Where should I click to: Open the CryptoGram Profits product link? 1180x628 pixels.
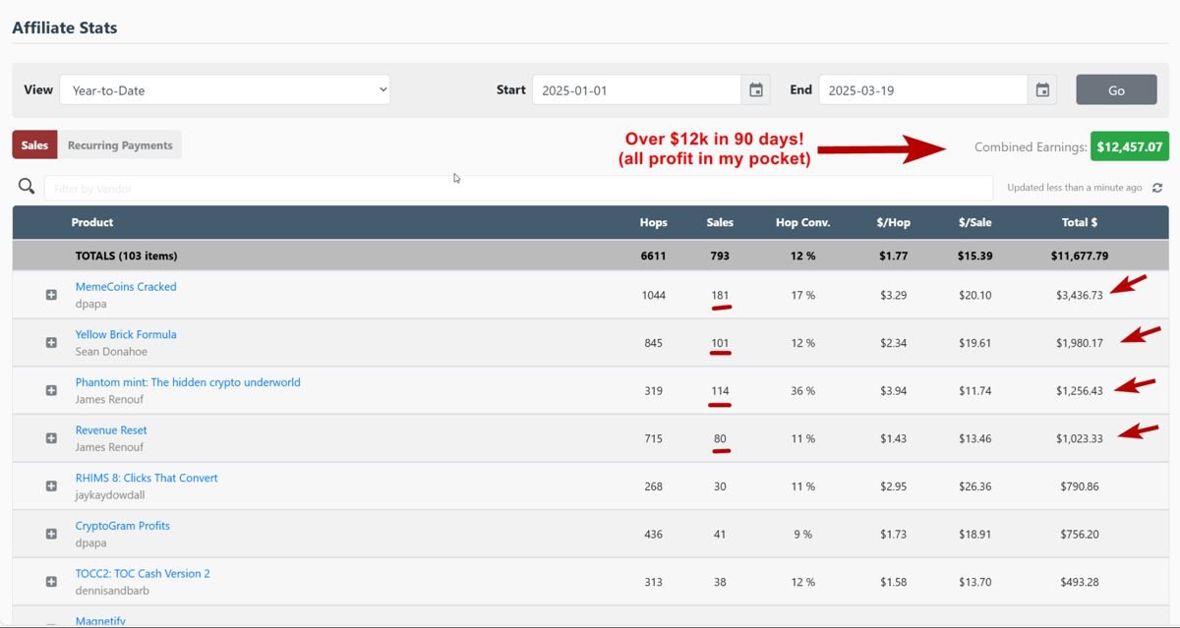point(122,526)
